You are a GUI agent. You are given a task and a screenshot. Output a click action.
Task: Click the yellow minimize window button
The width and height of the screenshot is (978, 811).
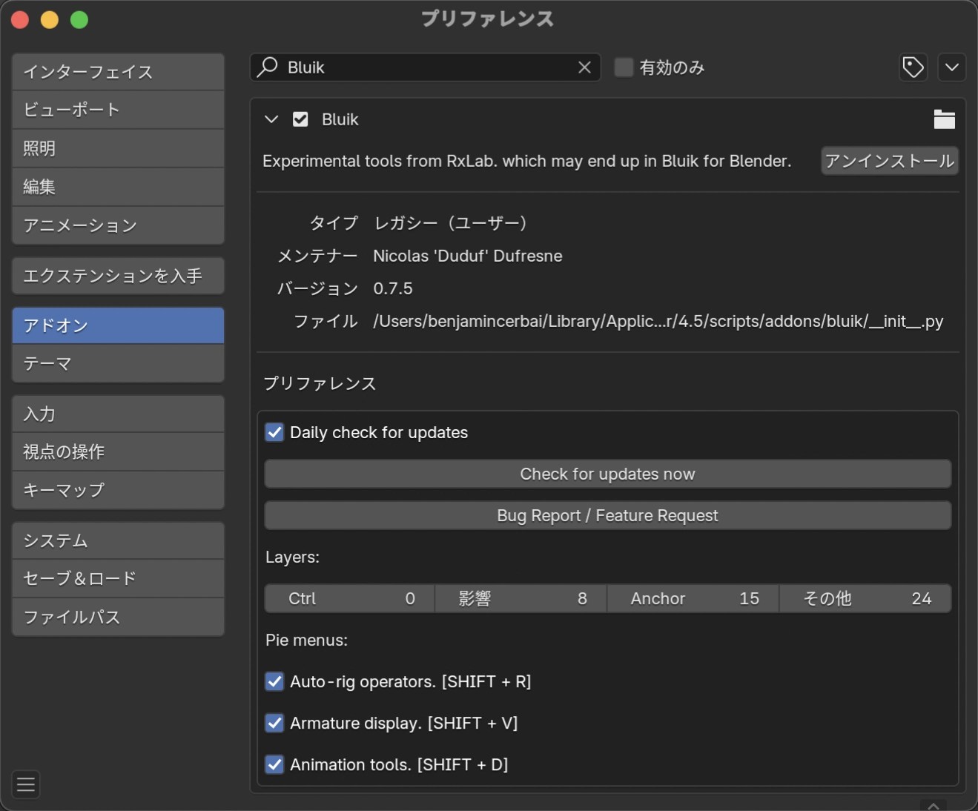coord(50,20)
